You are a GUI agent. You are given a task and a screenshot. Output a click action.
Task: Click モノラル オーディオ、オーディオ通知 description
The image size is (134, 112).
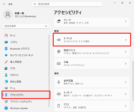tap(76, 41)
